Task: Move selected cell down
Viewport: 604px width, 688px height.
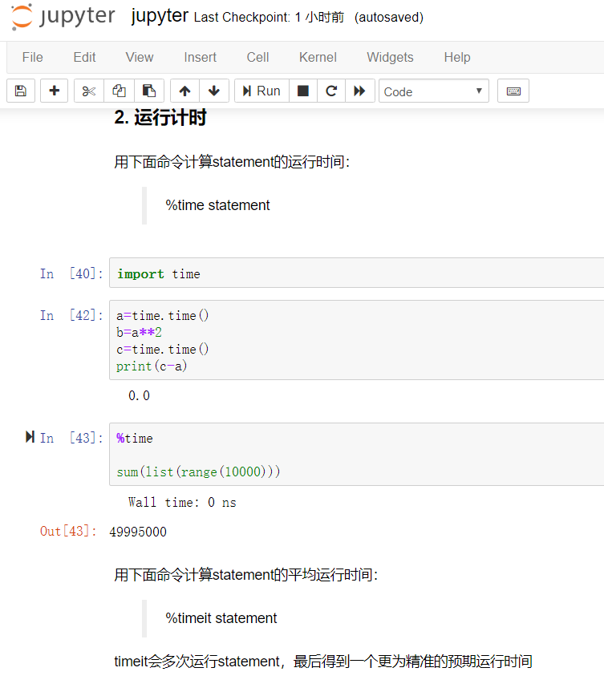Action: [x=214, y=91]
